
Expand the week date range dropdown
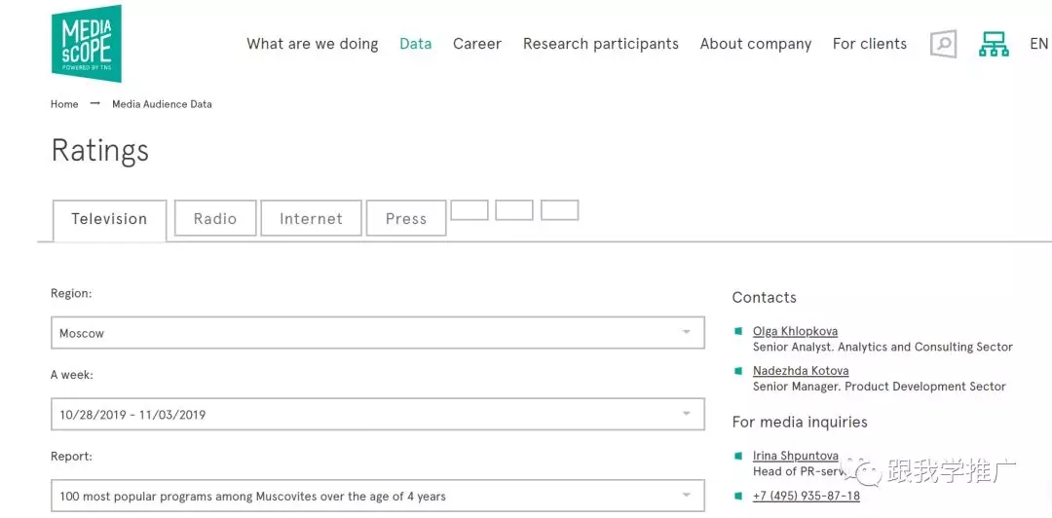[377, 414]
